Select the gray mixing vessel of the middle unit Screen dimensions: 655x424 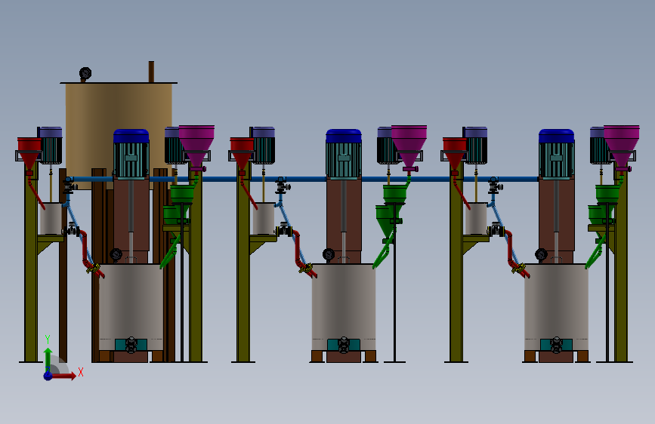[344, 307]
